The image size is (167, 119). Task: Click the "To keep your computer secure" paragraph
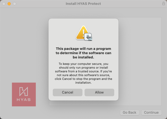pos(83,73)
